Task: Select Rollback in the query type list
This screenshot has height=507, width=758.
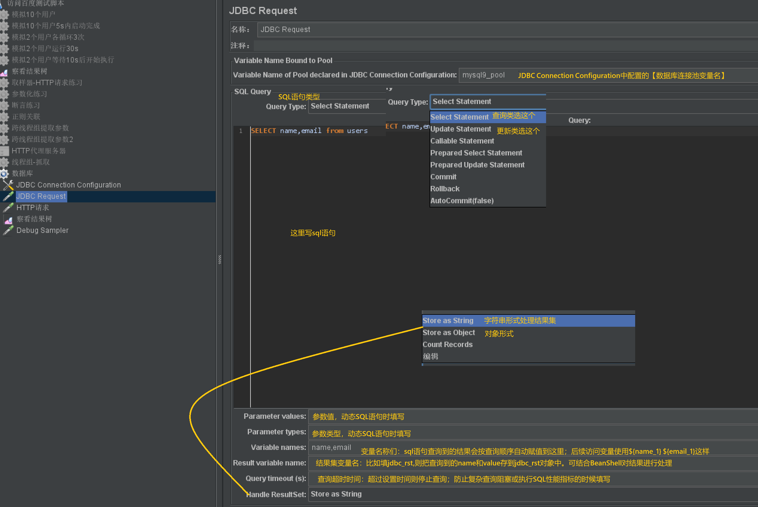Action: coord(445,189)
